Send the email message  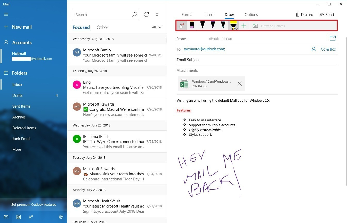[x=327, y=14]
